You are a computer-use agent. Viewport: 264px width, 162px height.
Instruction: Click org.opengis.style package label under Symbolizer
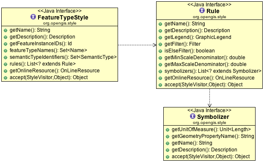point(209,123)
